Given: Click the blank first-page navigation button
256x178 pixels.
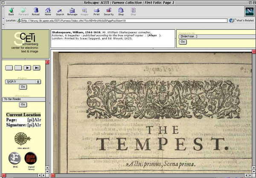Looking at the screenshot, I should tap(9, 68).
